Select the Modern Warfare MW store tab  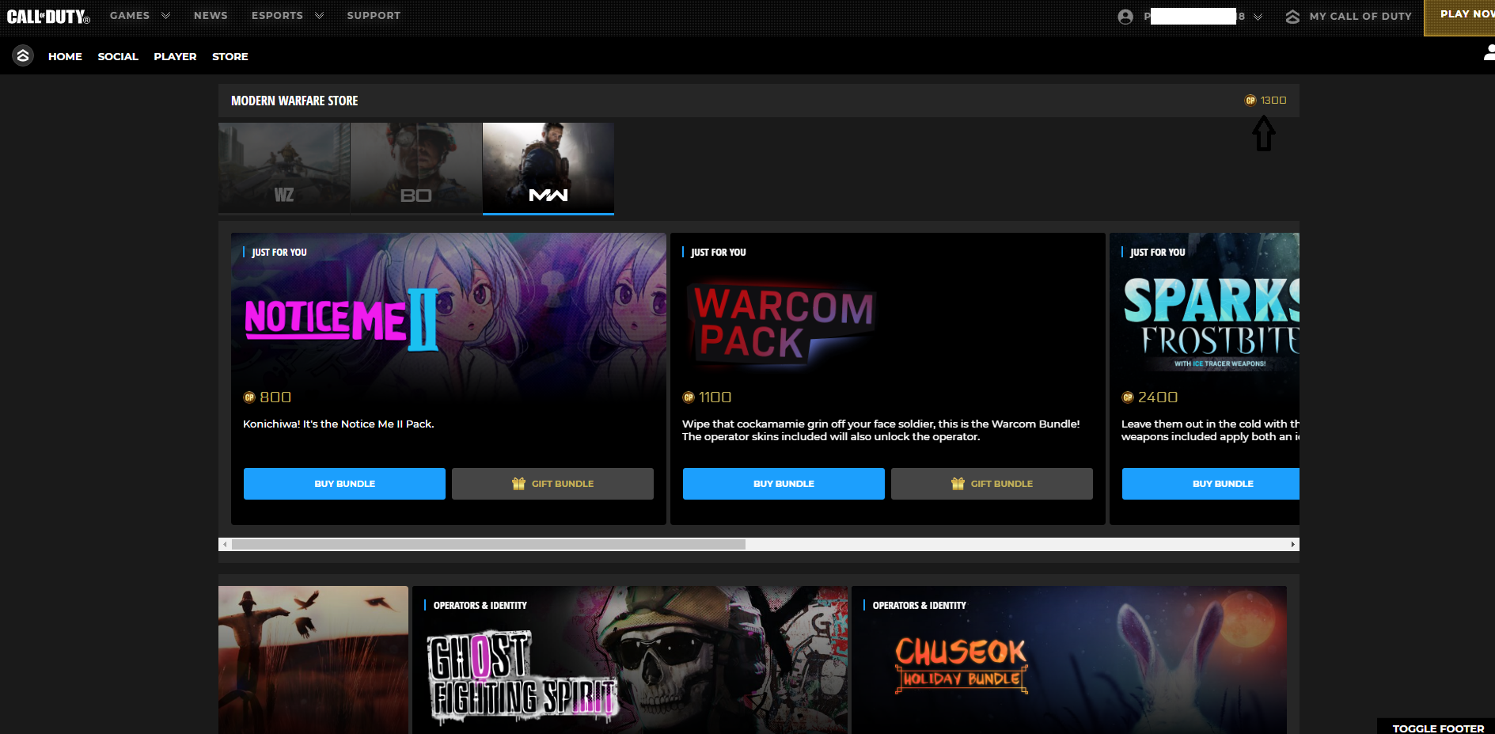click(x=548, y=168)
